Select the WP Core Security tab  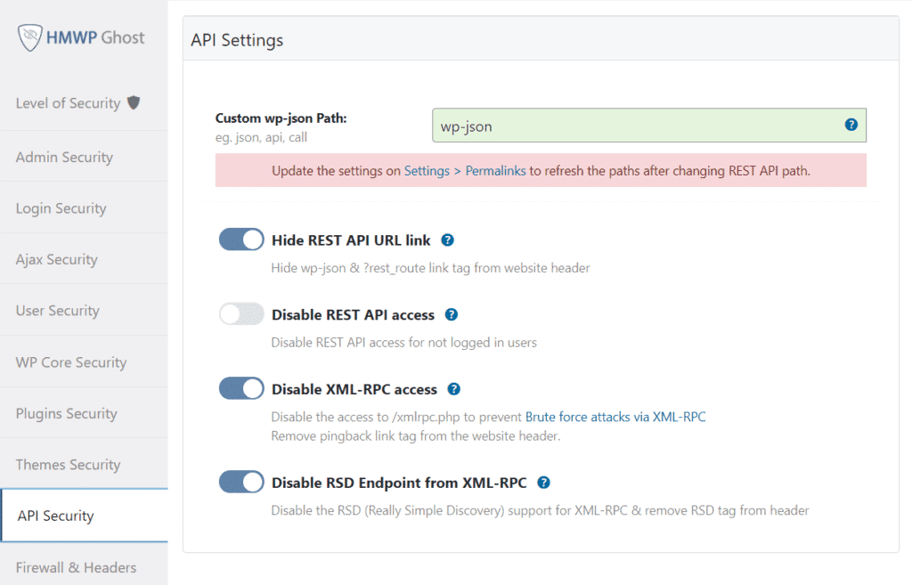click(x=71, y=362)
